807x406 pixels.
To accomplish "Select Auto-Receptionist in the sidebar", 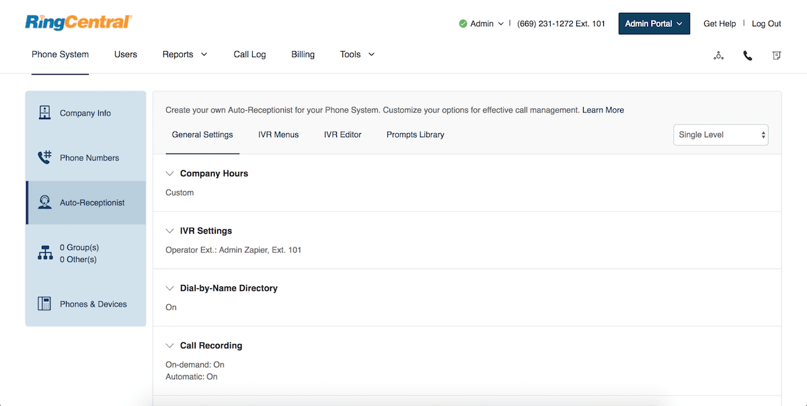I will coord(85,202).
